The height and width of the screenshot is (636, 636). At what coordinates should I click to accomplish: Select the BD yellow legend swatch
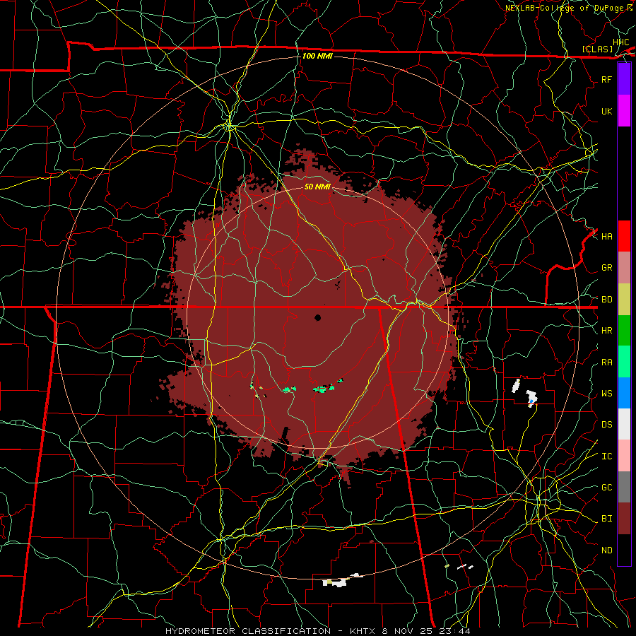pyautogui.click(x=624, y=300)
